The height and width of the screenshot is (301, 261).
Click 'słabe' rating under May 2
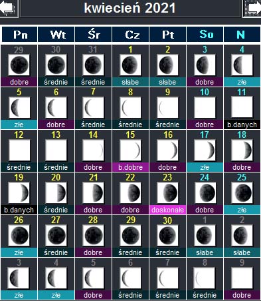[242, 252]
